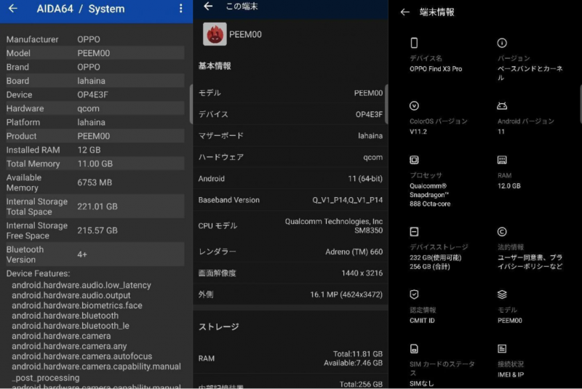582x389 pixels.
Task: Tap the Snapdragon 888 Octa-core processor text
Action: (x=430, y=195)
